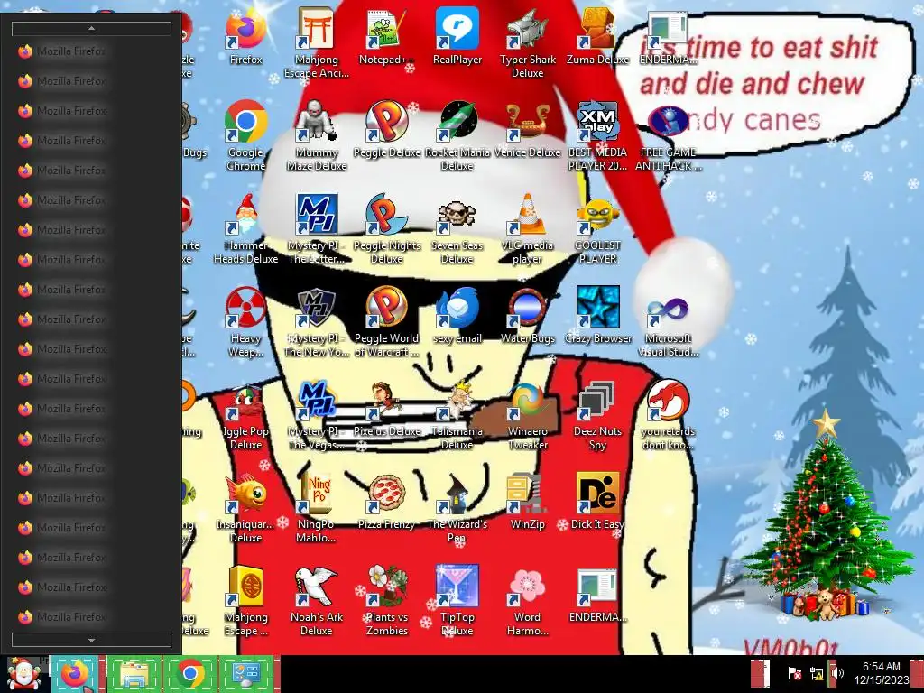Screen dimensions: 924x693
Task: Click volume speaker tray icon
Action: click(x=836, y=673)
